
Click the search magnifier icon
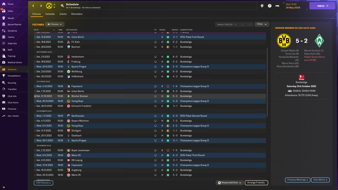(62, 6)
